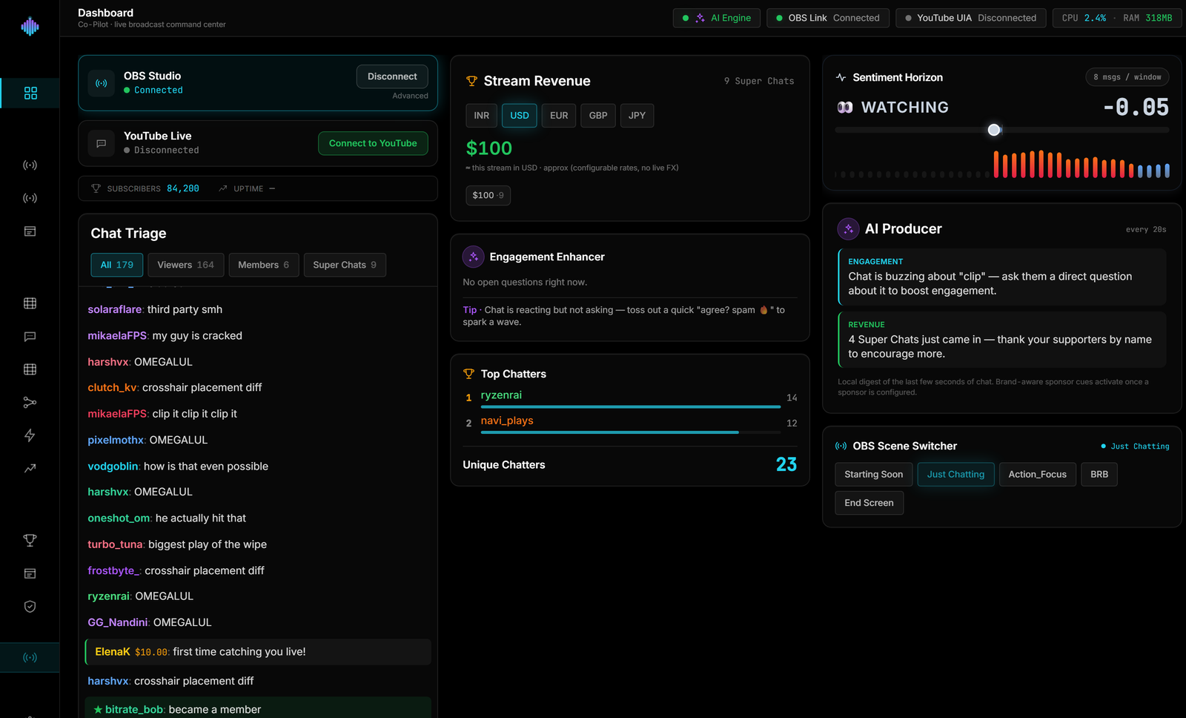Filter chat by Members 6 tab

[x=263, y=265]
